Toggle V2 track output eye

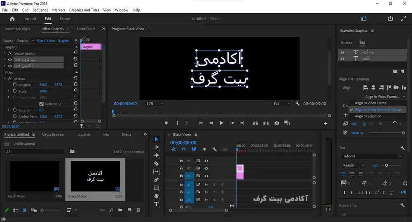pyautogui.click(x=206, y=168)
